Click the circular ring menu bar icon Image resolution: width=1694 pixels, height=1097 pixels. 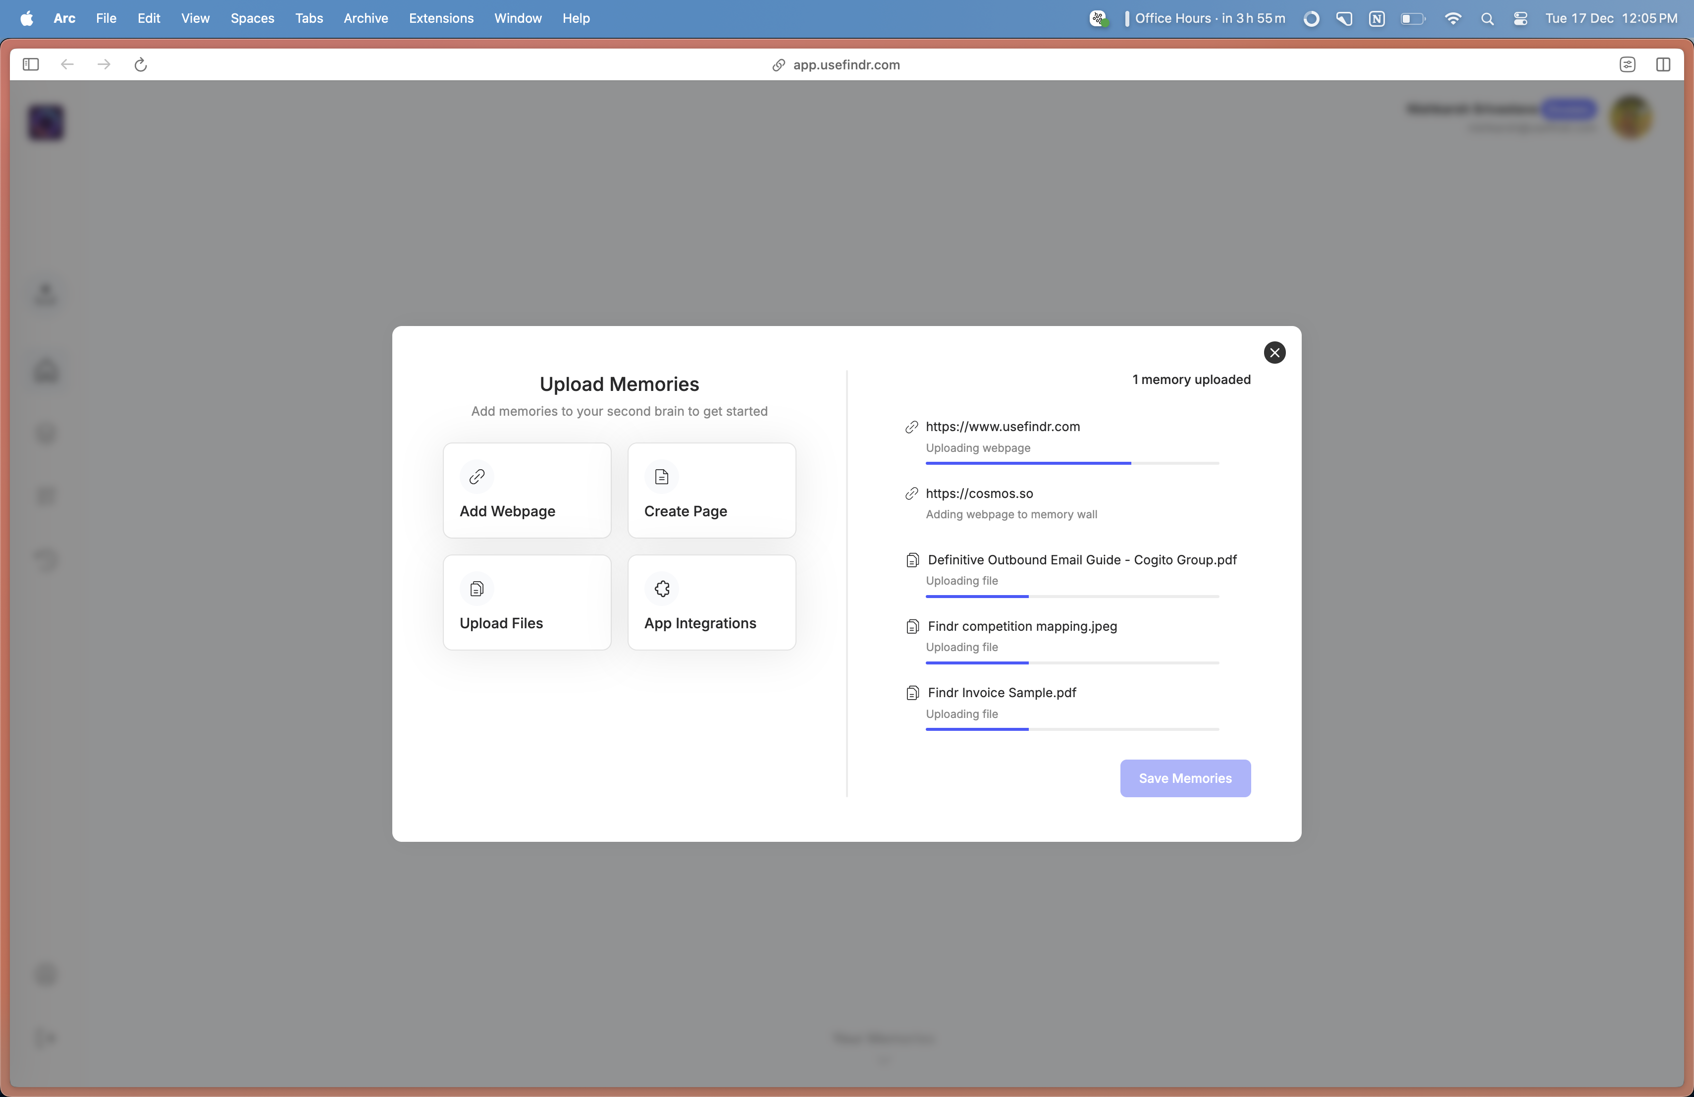(x=1311, y=19)
